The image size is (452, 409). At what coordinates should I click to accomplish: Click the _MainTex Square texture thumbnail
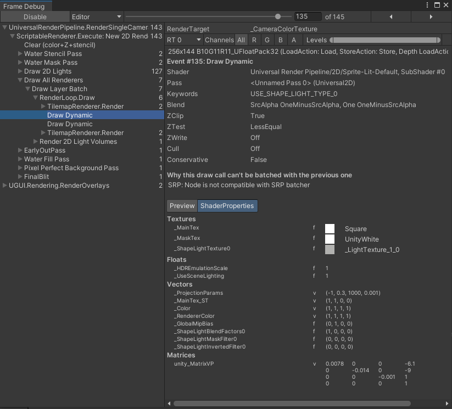click(330, 228)
